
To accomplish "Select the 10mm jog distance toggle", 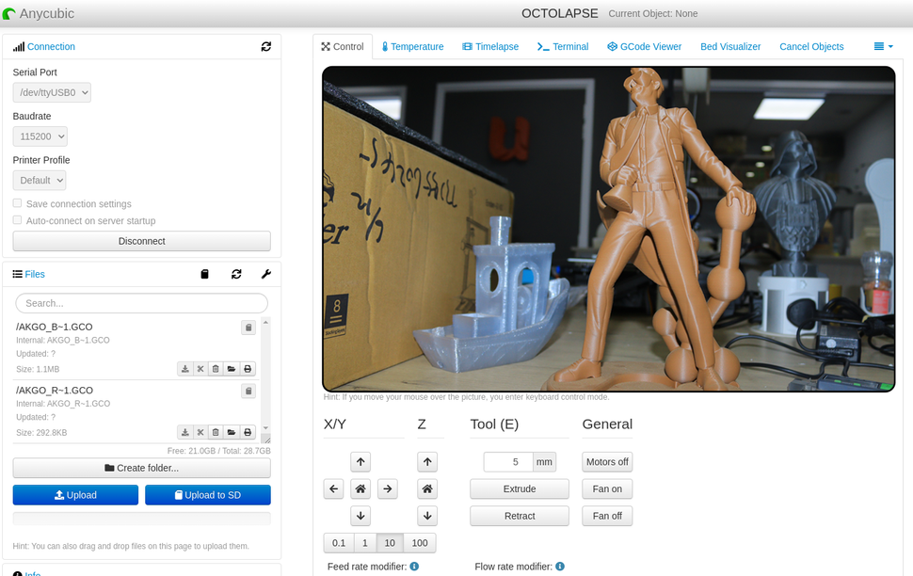I will [390, 542].
